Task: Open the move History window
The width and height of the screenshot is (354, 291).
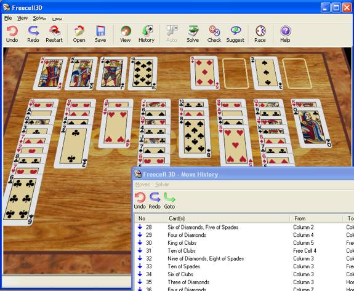Action: click(x=147, y=34)
